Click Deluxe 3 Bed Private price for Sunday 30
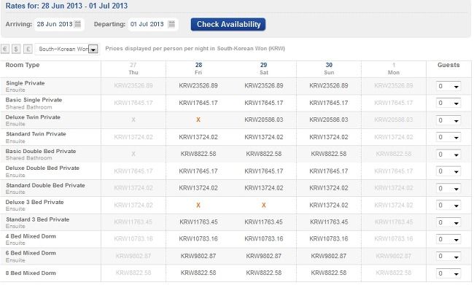 [x=329, y=206]
